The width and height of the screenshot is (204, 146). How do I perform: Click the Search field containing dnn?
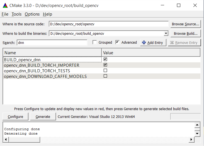52,43
